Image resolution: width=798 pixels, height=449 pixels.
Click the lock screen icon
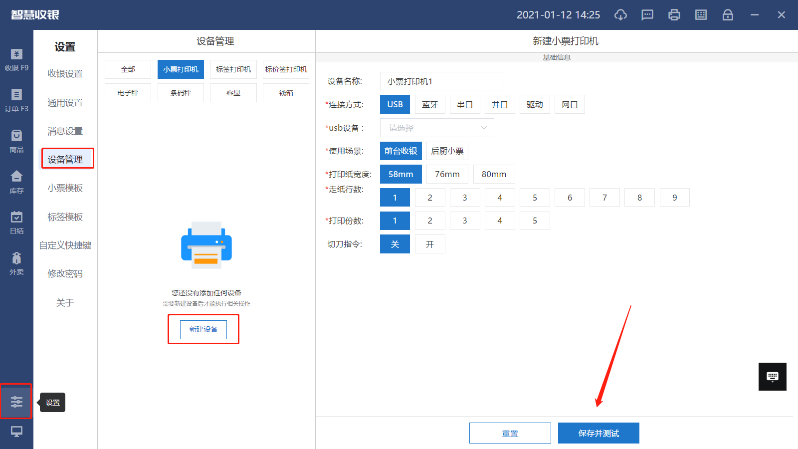(728, 15)
